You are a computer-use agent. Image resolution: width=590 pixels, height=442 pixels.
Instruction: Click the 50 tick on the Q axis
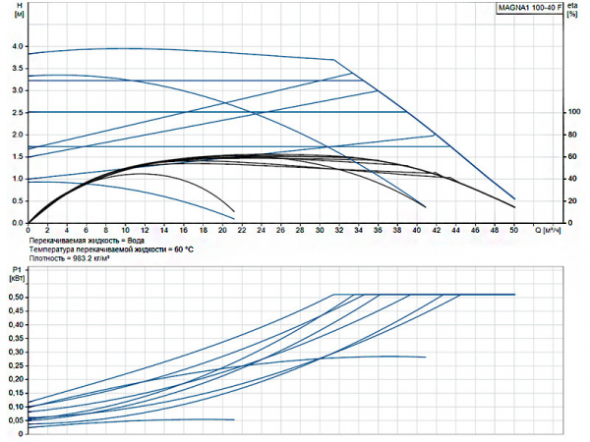click(x=514, y=231)
